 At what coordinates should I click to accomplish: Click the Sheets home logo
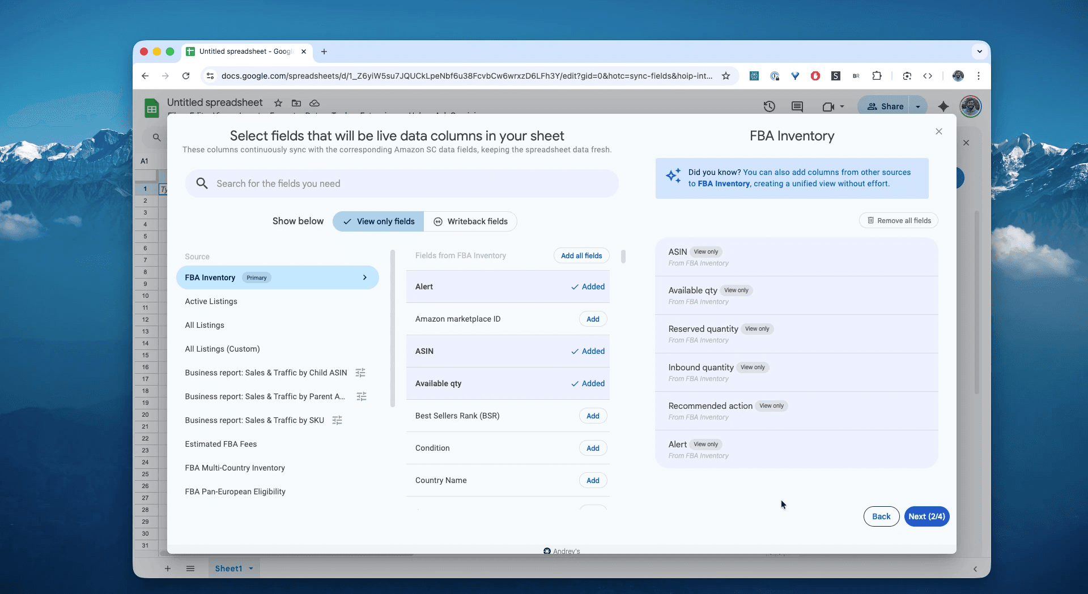pyautogui.click(x=151, y=108)
